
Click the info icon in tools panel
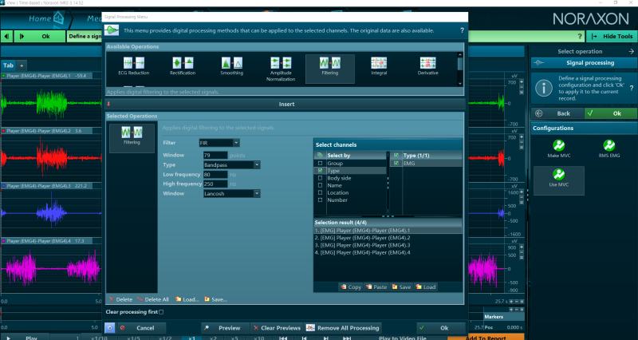click(543, 89)
